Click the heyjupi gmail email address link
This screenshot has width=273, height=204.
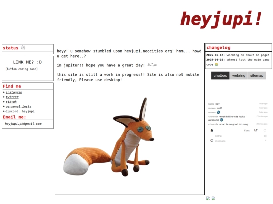point(23,124)
